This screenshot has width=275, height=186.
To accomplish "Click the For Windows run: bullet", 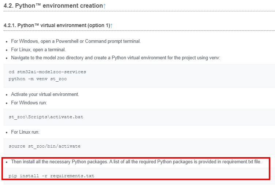I will tap(29, 103).
